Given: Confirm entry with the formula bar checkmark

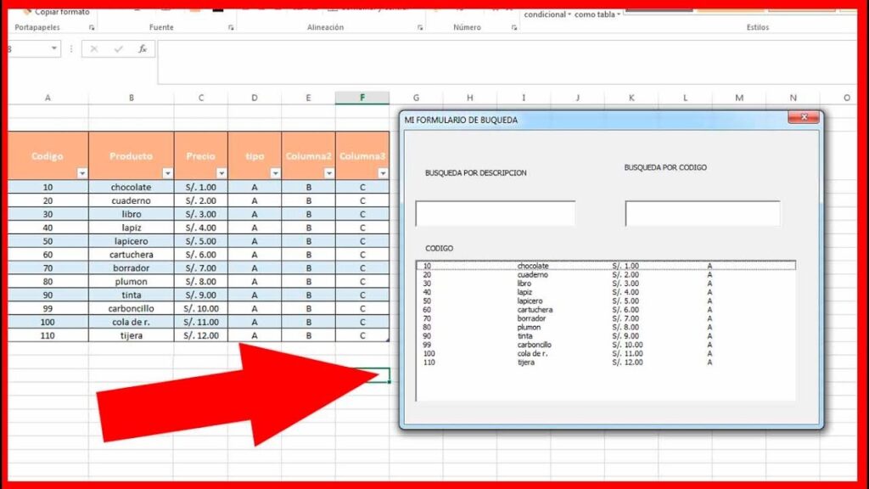Looking at the screenshot, I should (x=117, y=48).
